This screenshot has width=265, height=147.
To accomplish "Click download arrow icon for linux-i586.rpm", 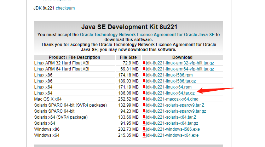I will tap(144, 75).
